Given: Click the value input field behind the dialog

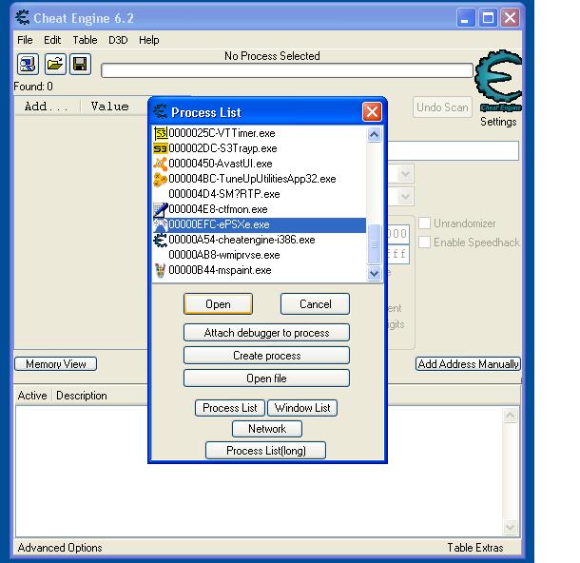Looking at the screenshot, I should coord(454,150).
